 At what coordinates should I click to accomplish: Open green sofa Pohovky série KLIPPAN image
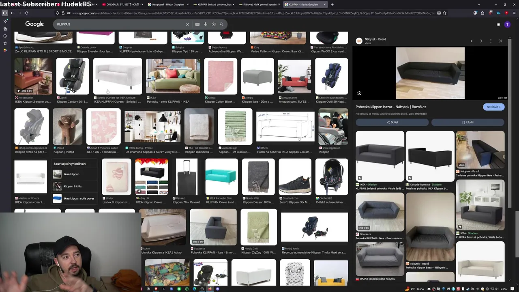point(173,76)
